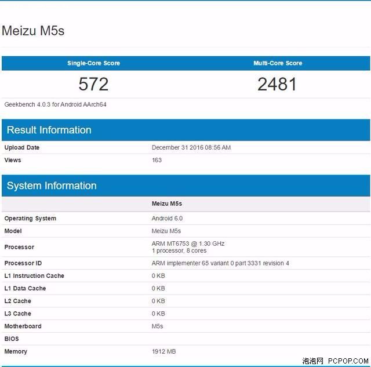
Task: Click the L1 Instruction Cache label
Action: (34, 275)
